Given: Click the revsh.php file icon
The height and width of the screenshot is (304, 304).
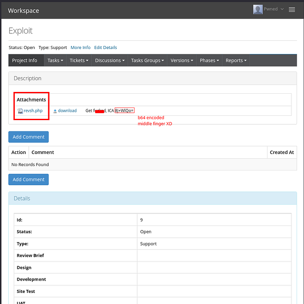Looking at the screenshot, I should coord(20,111).
